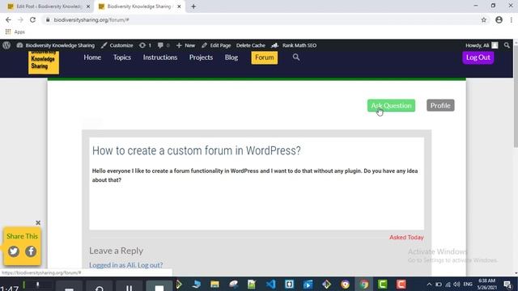Screen dimensions: 518x291
Task: Open the red Camtasia recorder taskbar icon
Action: click(x=401, y=284)
